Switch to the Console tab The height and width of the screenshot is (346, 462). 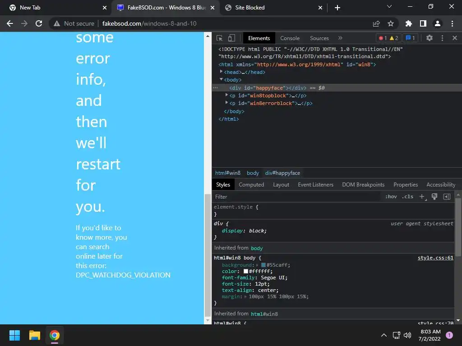pos(290,38)
